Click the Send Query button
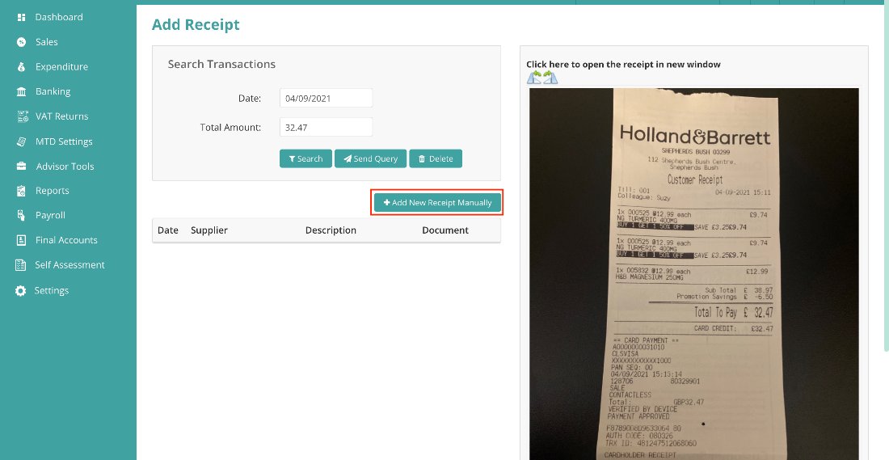 click(x=370, y=158)
